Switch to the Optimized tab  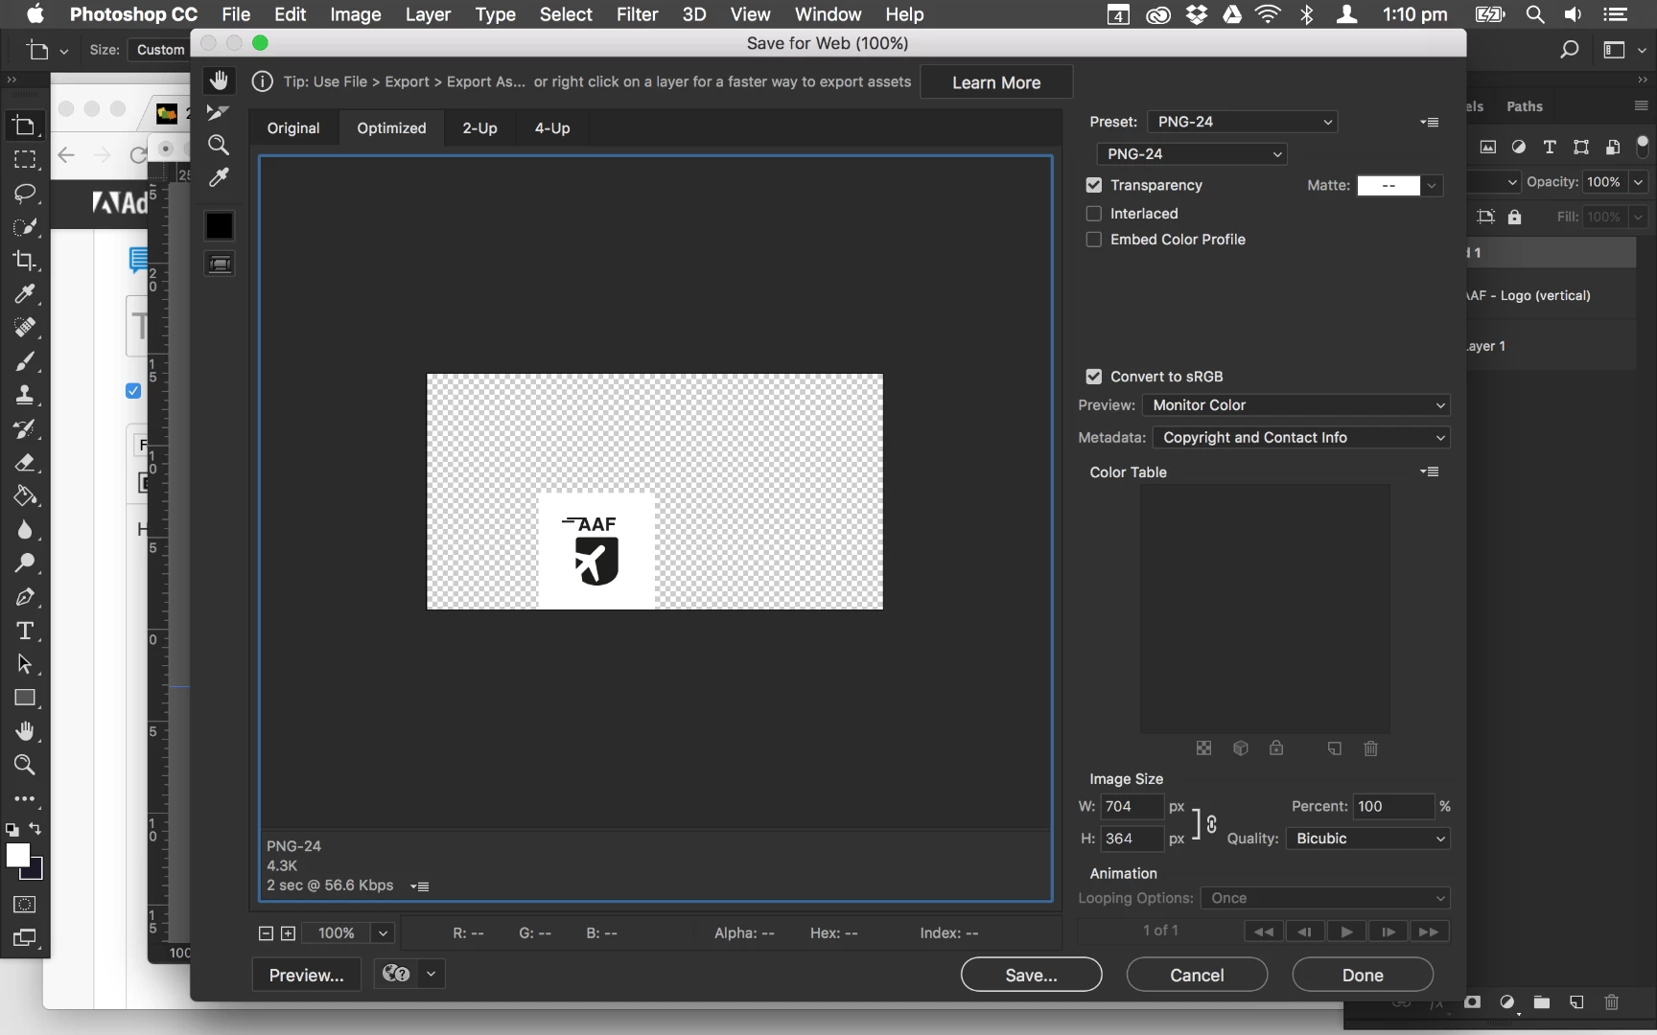pyautogui.click(x=391, y=128)
